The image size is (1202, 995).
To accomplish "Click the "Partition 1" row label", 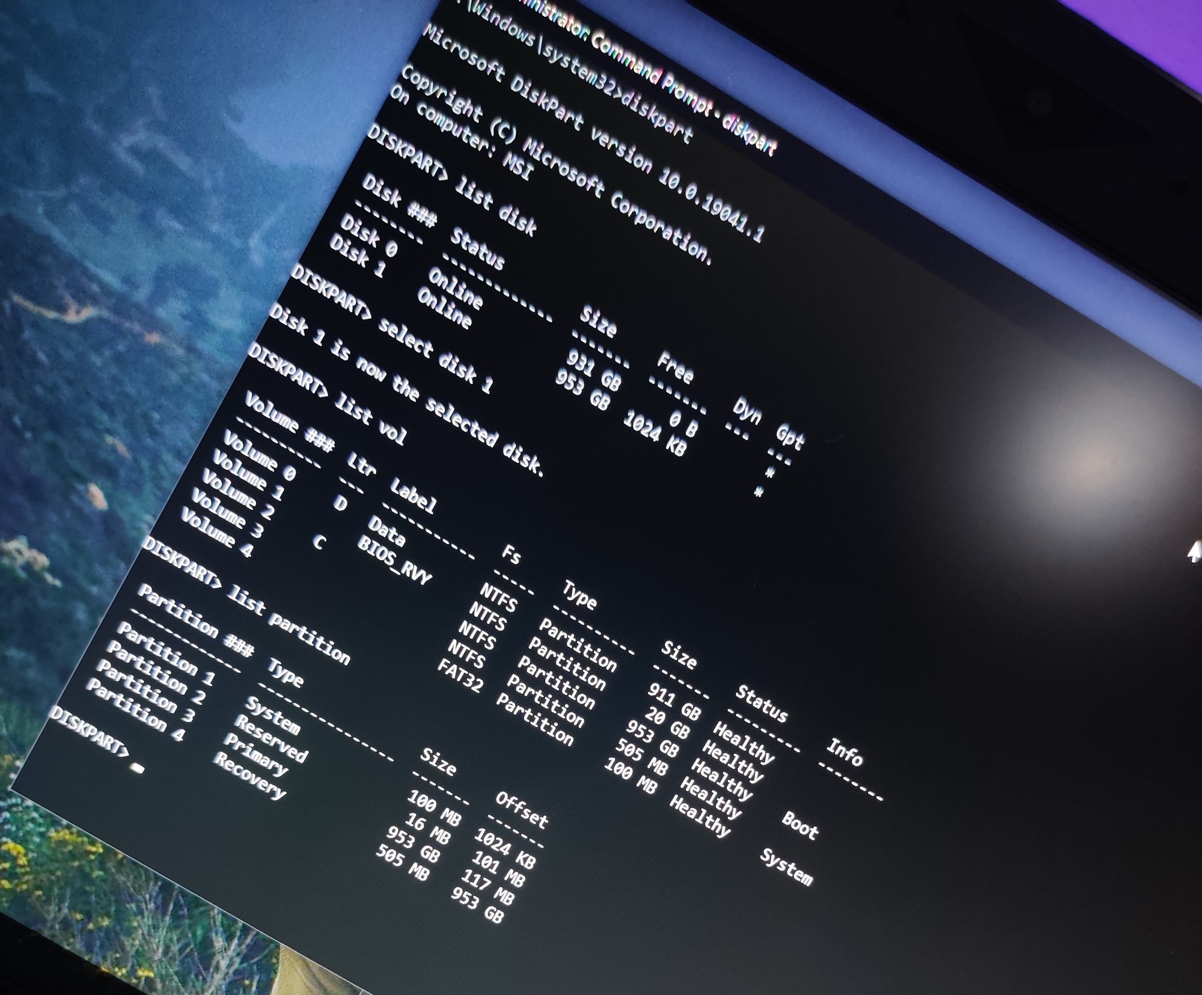I will 166,655.
